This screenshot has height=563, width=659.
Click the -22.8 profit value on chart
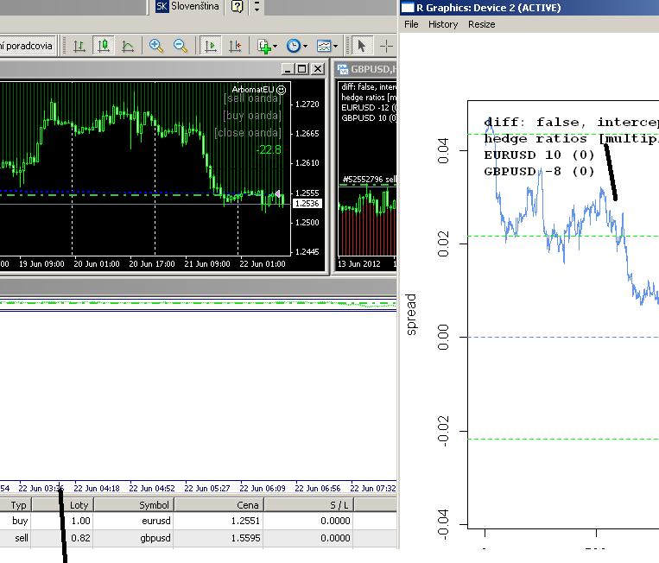point(268,149)
